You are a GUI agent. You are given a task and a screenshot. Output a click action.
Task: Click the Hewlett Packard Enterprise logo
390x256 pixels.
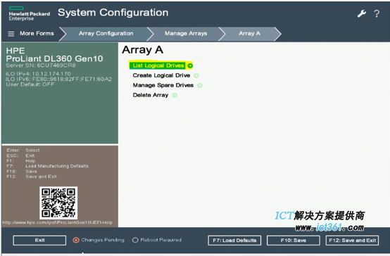point(29,13)
